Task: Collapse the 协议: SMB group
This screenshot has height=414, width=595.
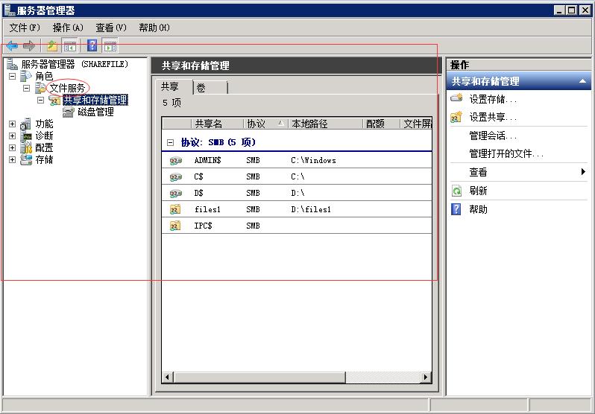Action: tap(171, 142)
